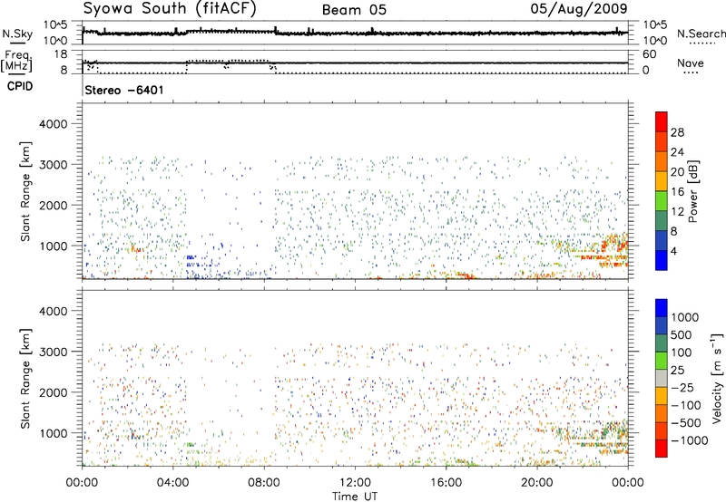Click the "Velocity [m s-1]" colorbar title
This screenshot has height=502, width=726.
pos(717,378)
